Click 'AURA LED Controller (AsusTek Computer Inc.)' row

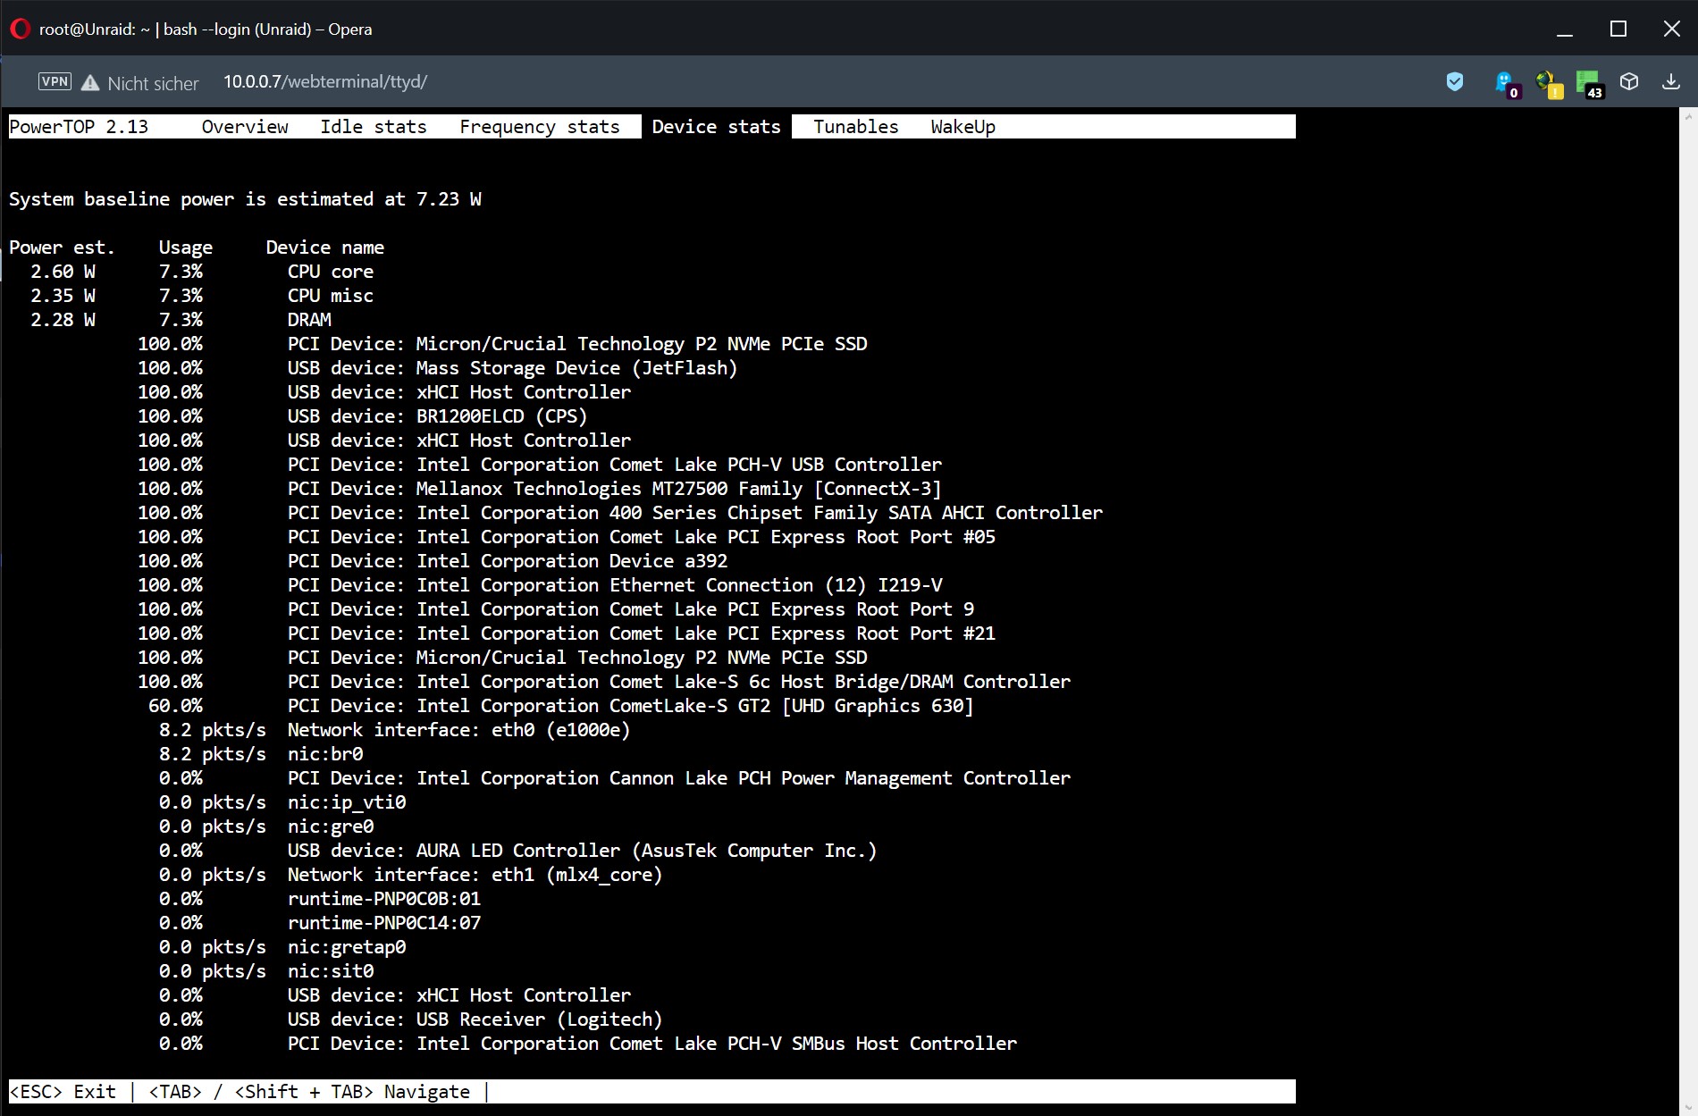(x=582, y=851)
